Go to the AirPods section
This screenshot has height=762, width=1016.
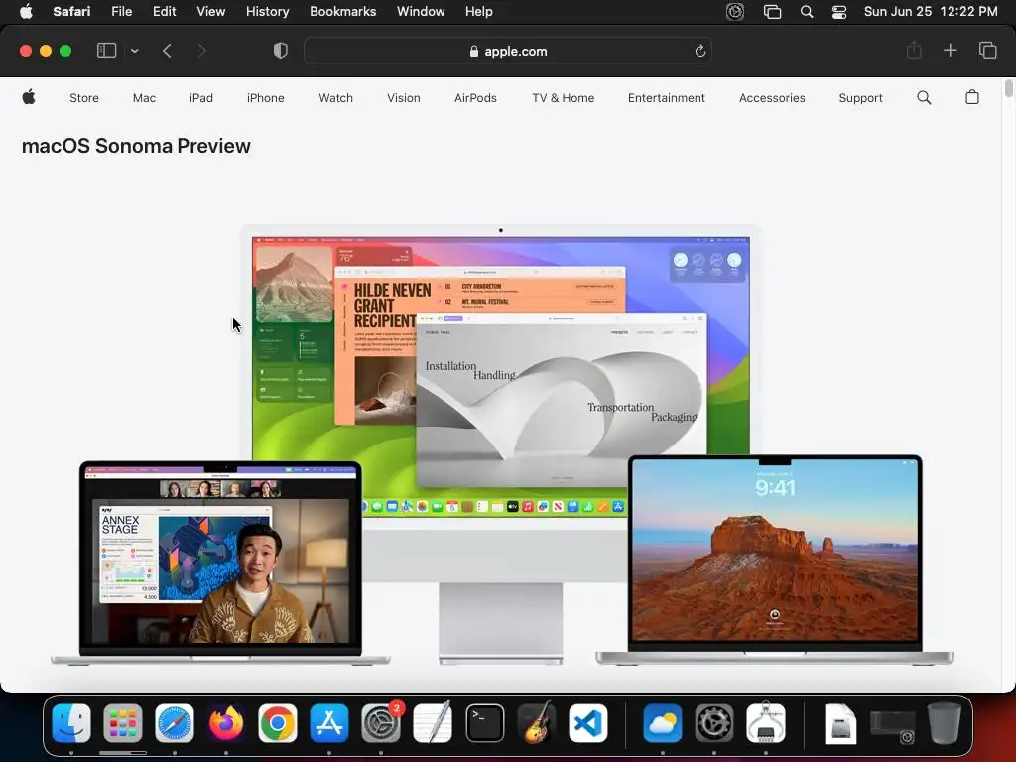[x=475, y=98]
